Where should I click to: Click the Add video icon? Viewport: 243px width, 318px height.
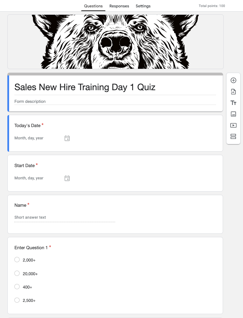[x=233, y=125]
